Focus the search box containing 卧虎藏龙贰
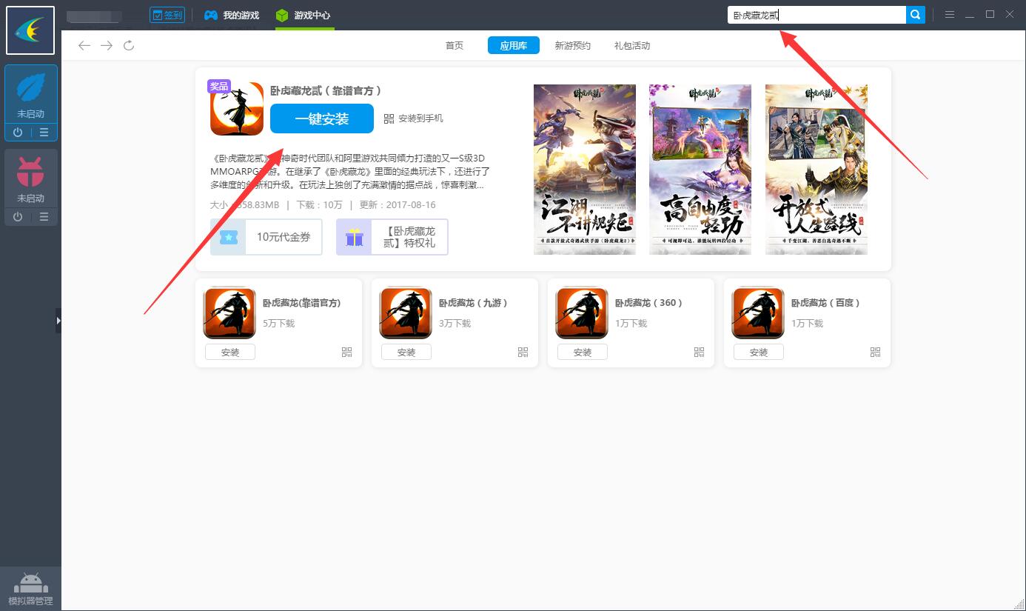The height and width of the screenshot is (611, 1026). [817, 15]
